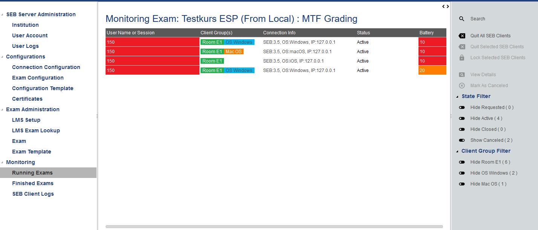Image resolution: width=538 pixels, height=230 pixels.
Task: Click the View Details icon
Action: (x=462, y=75)
